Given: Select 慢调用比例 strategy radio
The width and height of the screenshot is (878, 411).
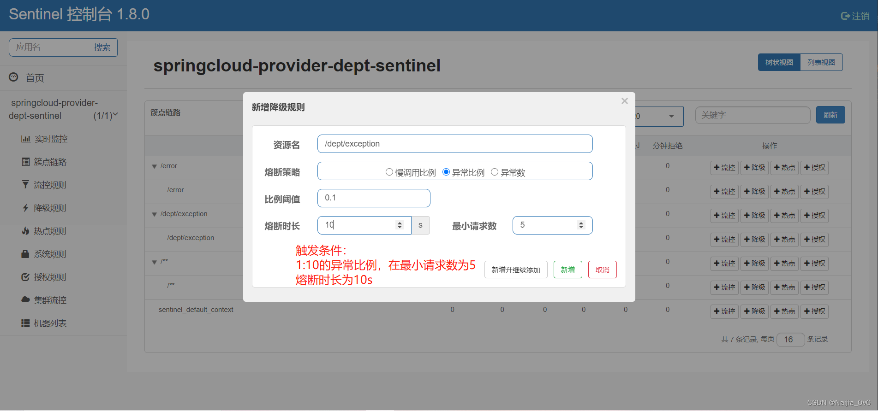Looking at the screenshot, I should pyautogui.click(x=389, y=172).
